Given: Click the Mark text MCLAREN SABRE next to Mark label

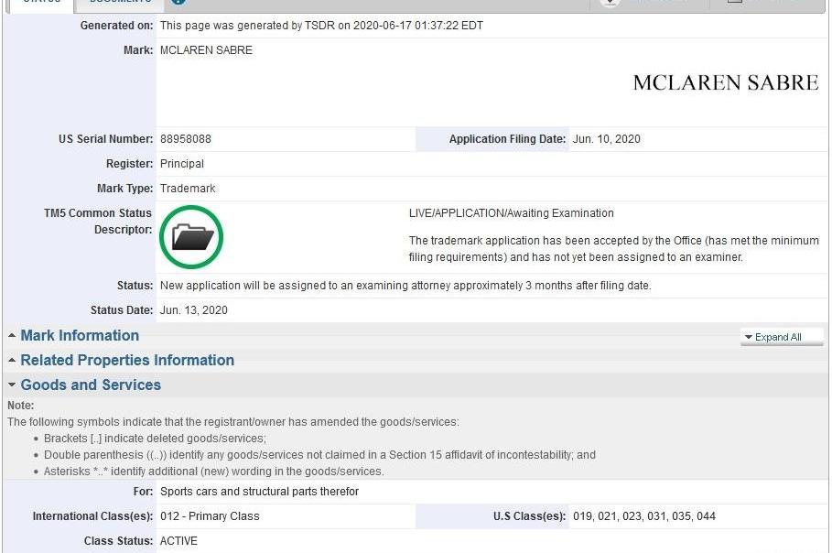Looking at the screenshot, I should (207, 50).
